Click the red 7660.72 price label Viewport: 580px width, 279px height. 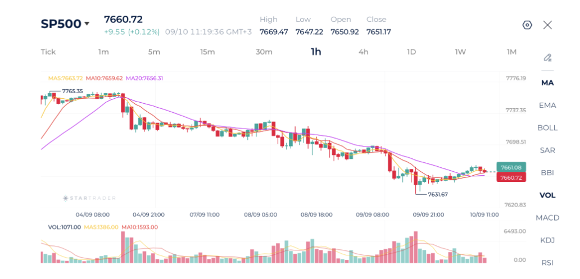pyautogui.click(x=511, y=177)
